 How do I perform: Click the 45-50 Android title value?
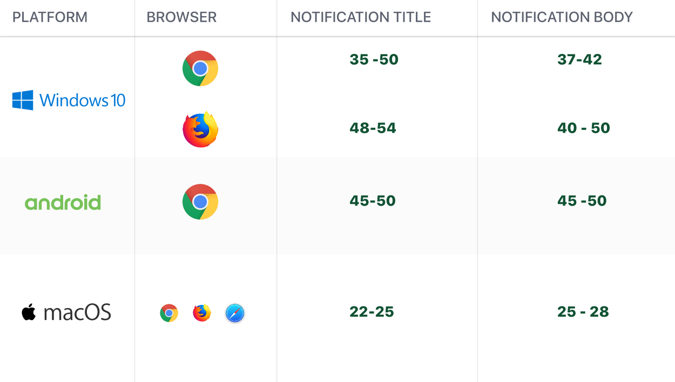[x=373, y=201]
